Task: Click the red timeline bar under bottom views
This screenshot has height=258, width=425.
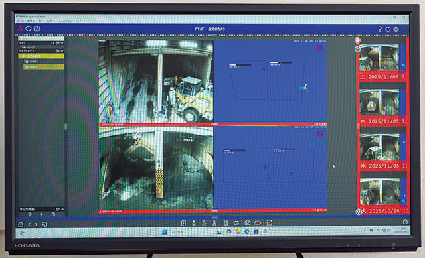Action: coord(212,211)
